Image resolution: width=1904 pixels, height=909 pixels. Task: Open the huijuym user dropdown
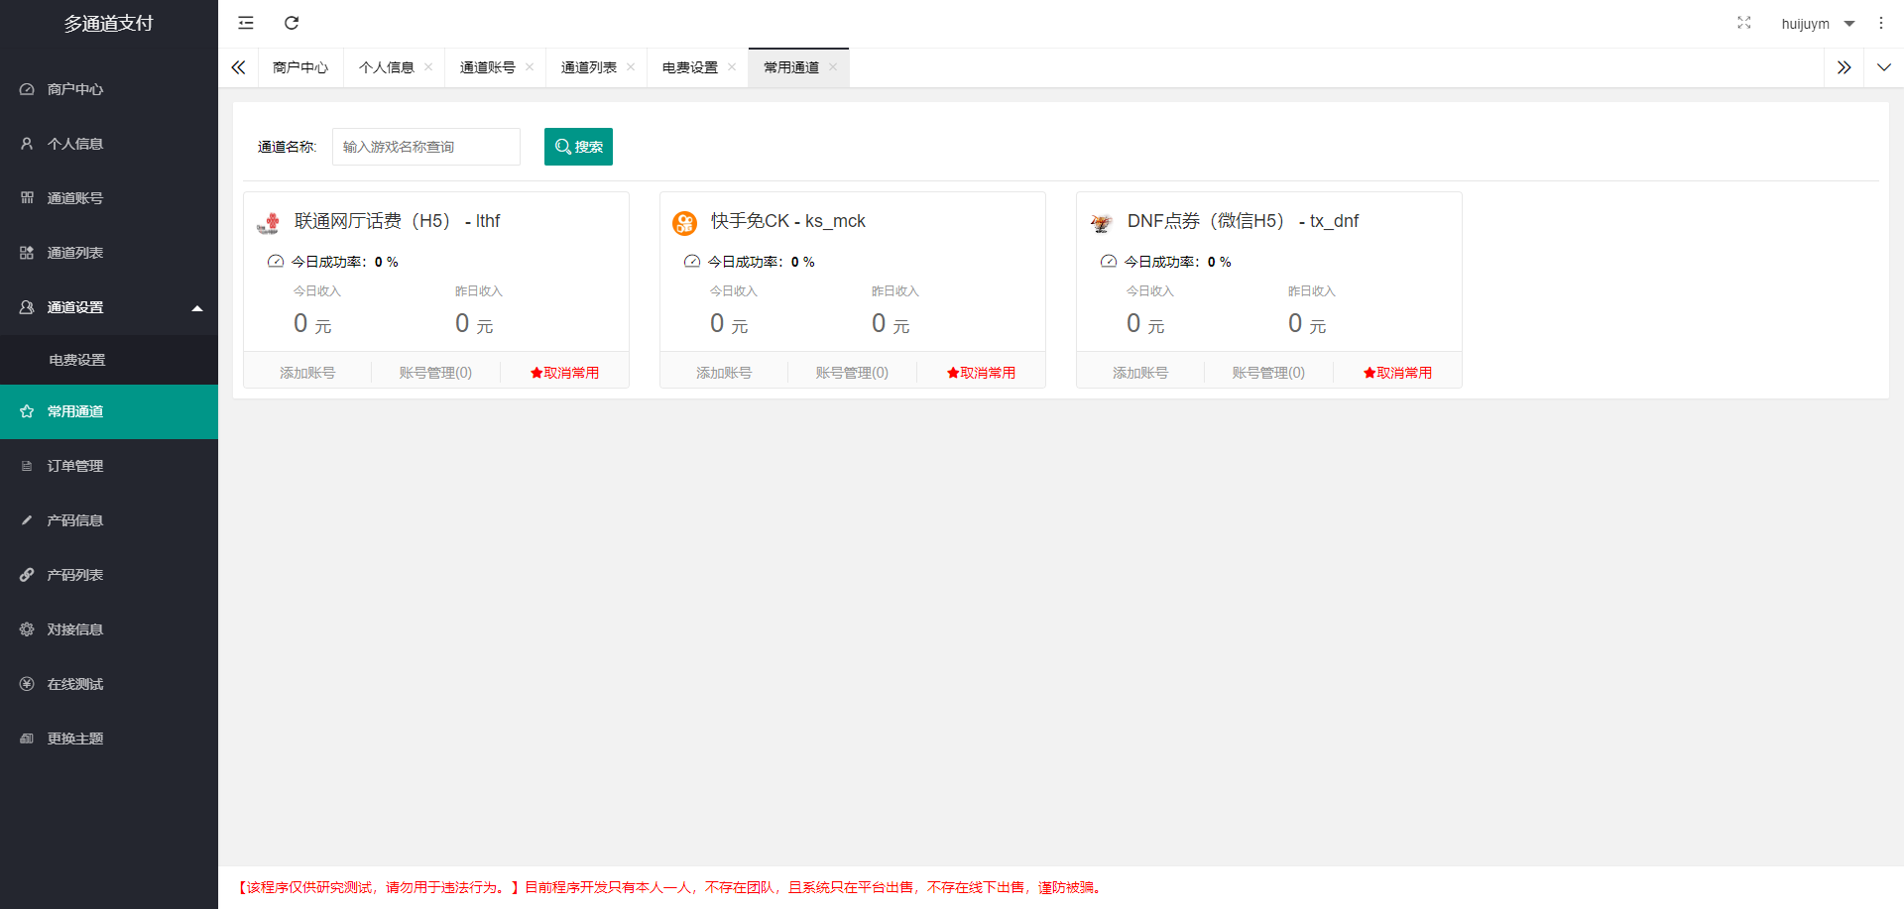tap(1818, 24)
